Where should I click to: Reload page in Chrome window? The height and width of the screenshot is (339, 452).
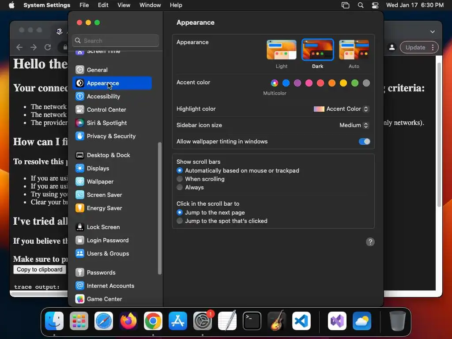click(x=48, y=47)
